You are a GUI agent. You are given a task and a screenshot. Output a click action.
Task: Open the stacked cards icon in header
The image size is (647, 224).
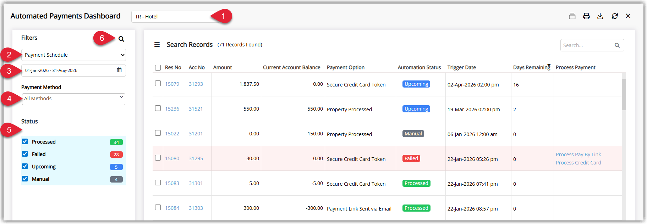click(x=572, y=16)
